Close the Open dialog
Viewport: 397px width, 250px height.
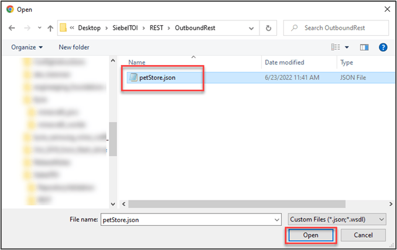pos(387,9)
